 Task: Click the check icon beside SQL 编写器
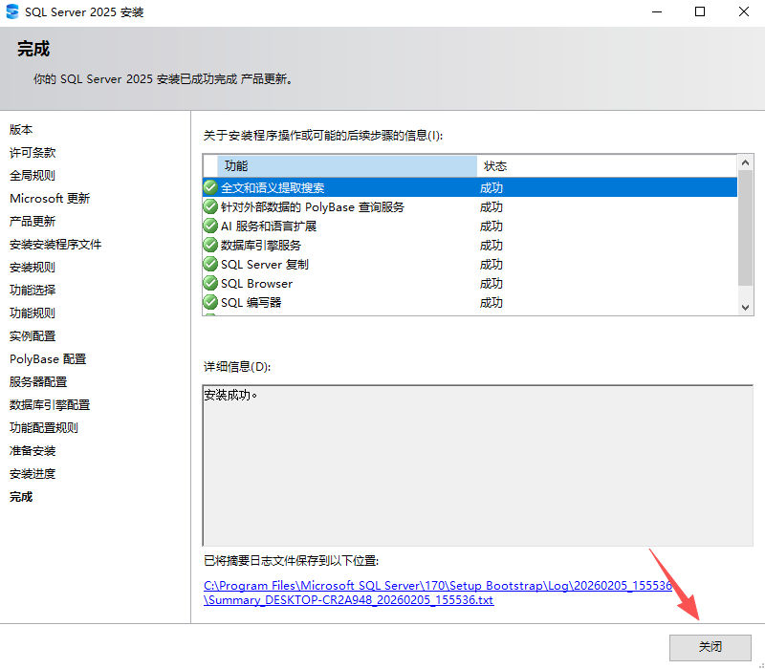coord(209,302)
